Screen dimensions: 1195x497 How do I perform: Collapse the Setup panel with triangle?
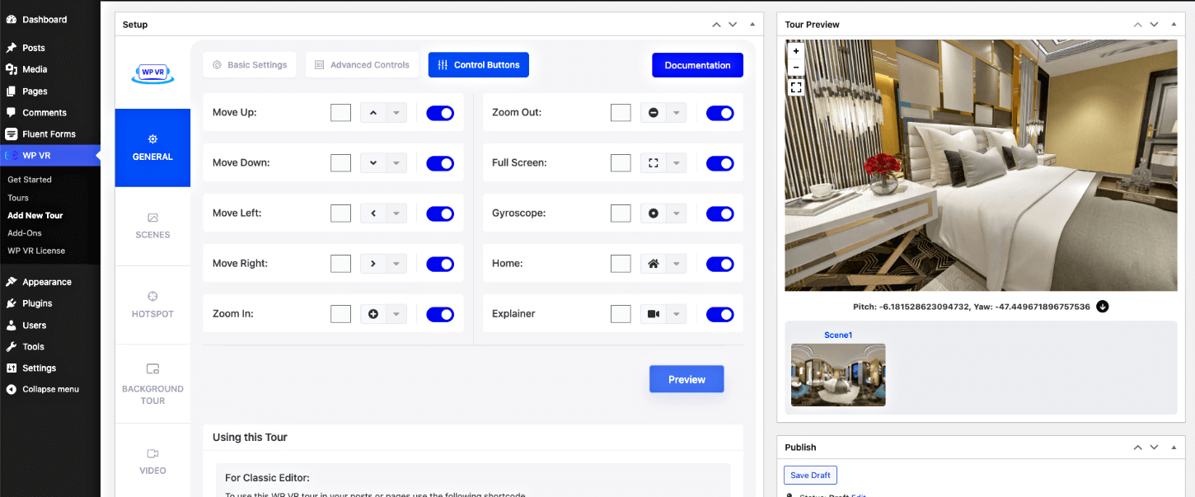752,24
